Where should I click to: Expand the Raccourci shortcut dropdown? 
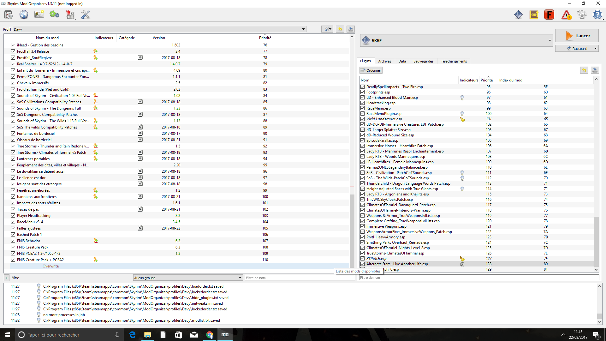(x=596, y=48)
